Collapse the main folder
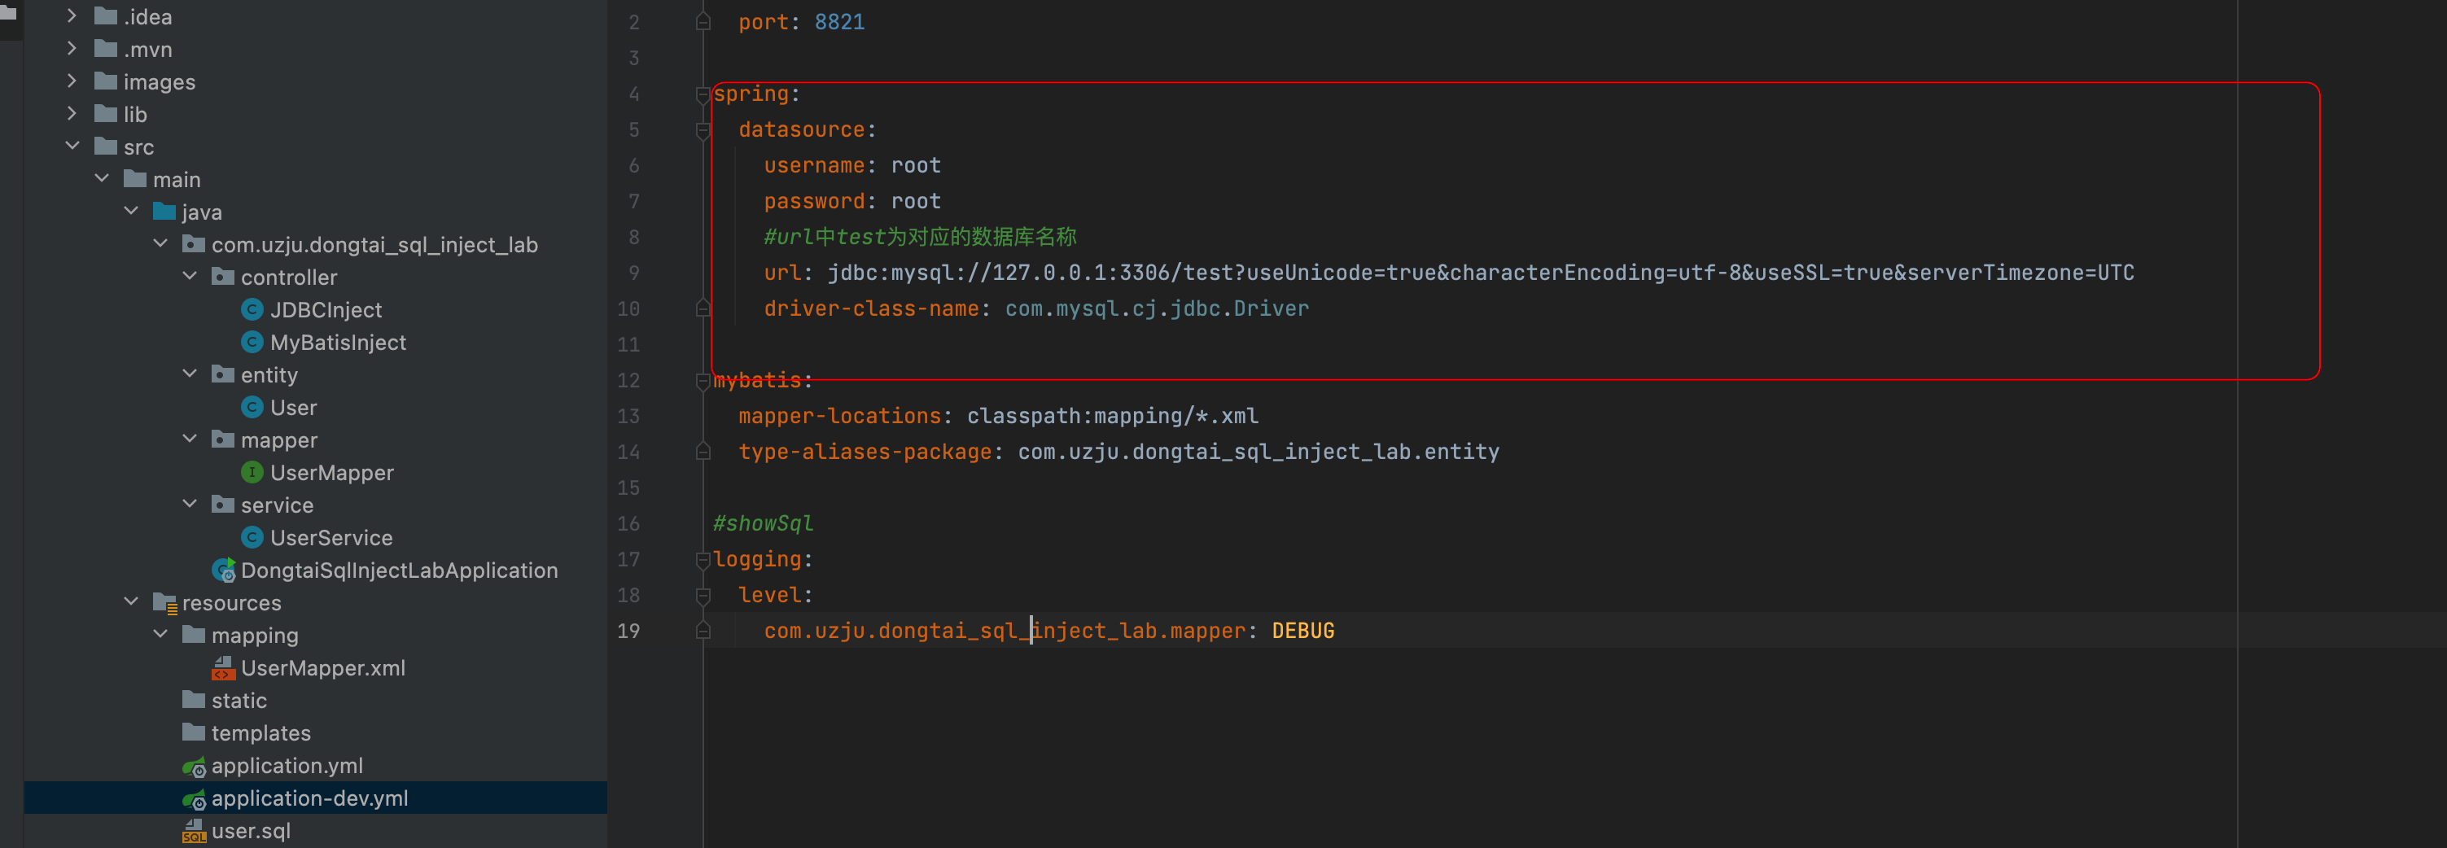The width and height of the screenshot is (2447, 848). point(102,178)
